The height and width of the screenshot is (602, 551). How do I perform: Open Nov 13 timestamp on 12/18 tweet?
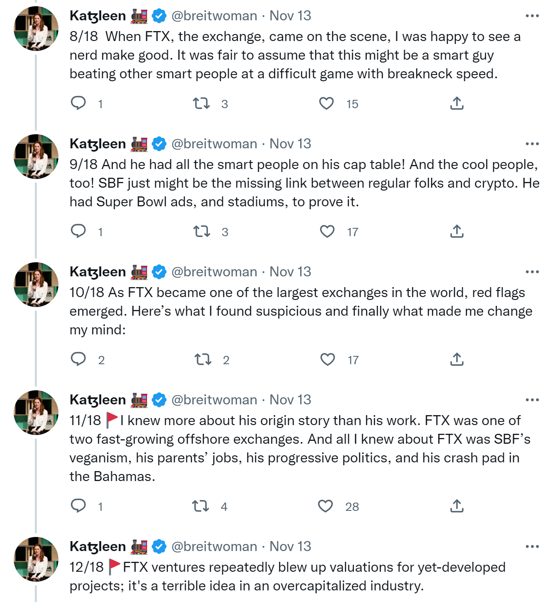290,546
